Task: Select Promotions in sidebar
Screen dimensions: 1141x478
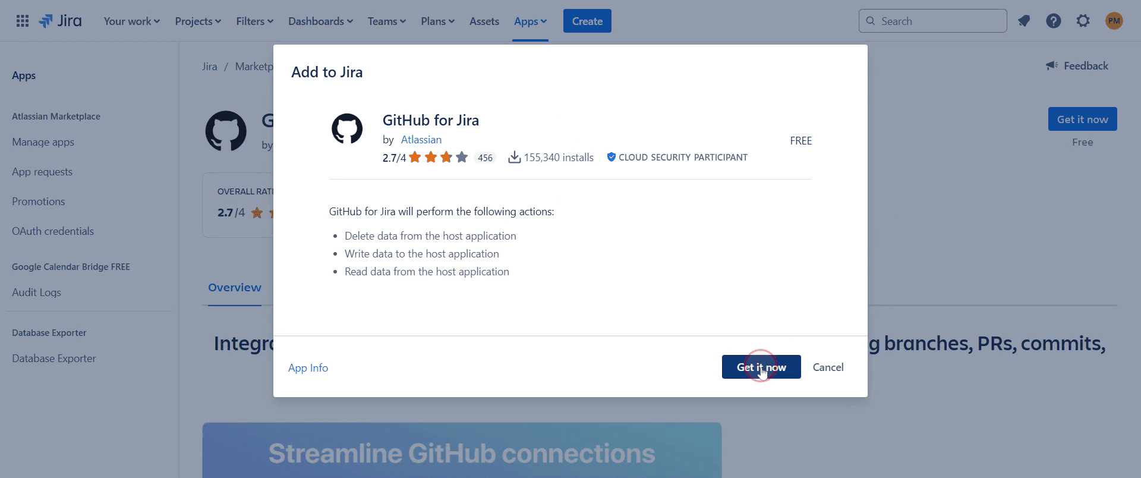Action: pyautogui.click(x=39, y=201)
